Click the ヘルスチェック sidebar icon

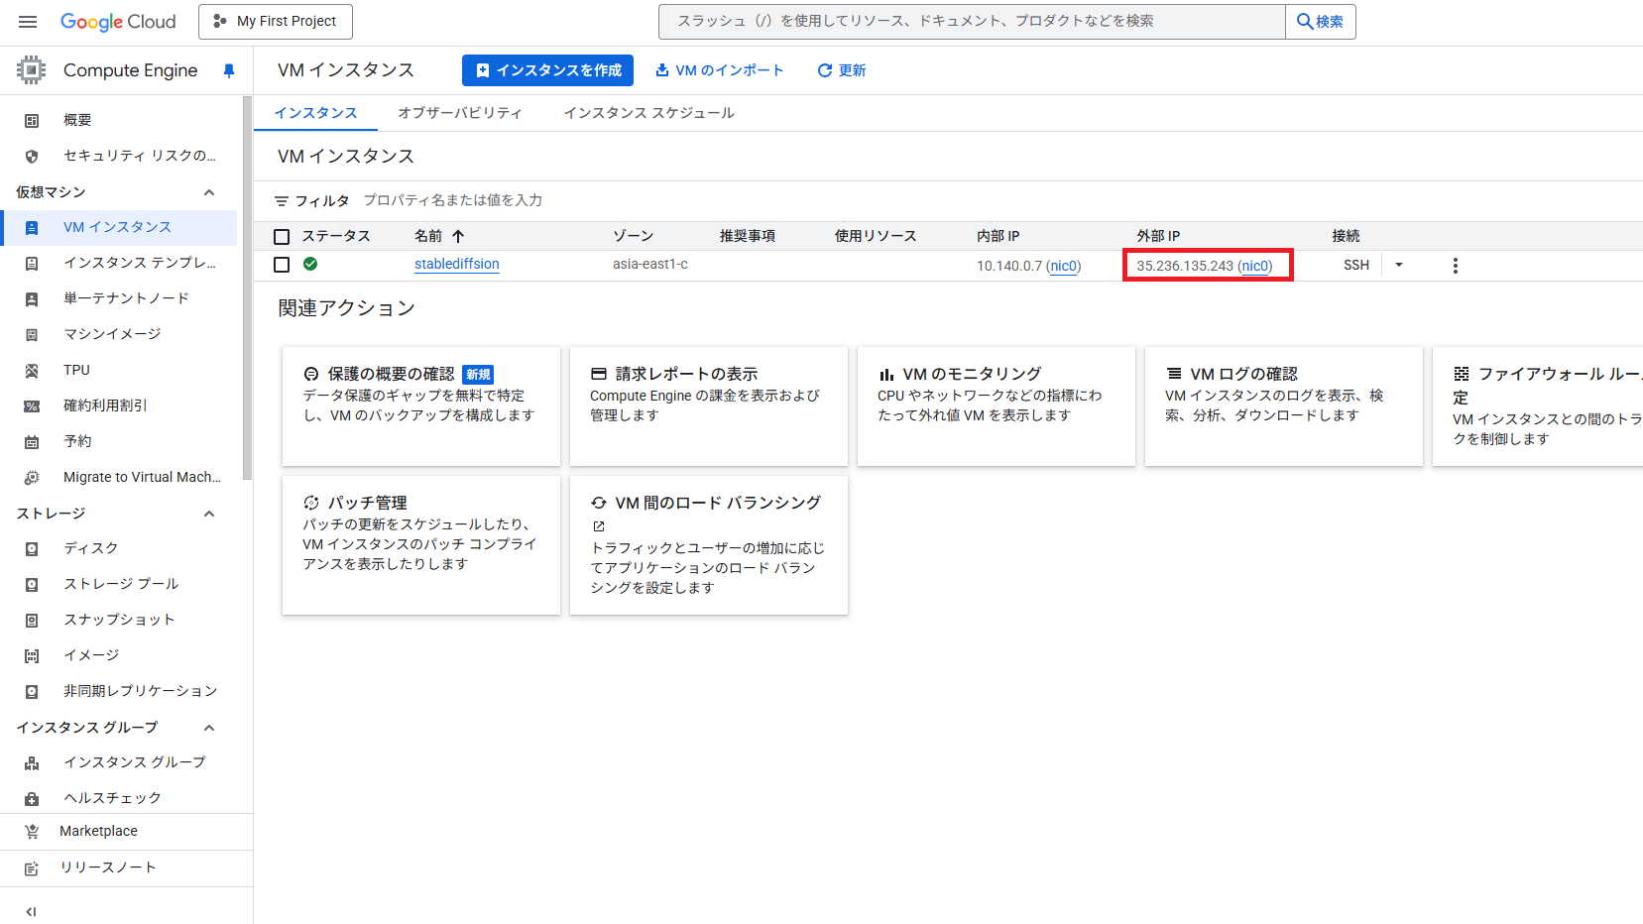[x=32, y=798]
